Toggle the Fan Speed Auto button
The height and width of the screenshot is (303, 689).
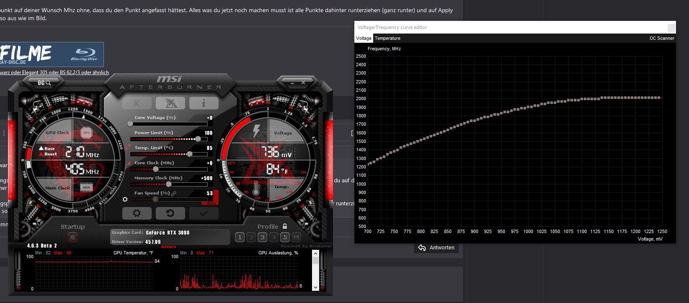tap(211, 203)
